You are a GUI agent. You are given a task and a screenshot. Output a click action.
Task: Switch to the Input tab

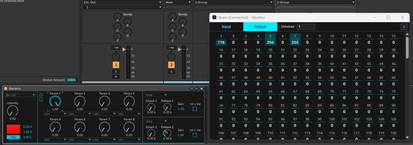point(226,27)
